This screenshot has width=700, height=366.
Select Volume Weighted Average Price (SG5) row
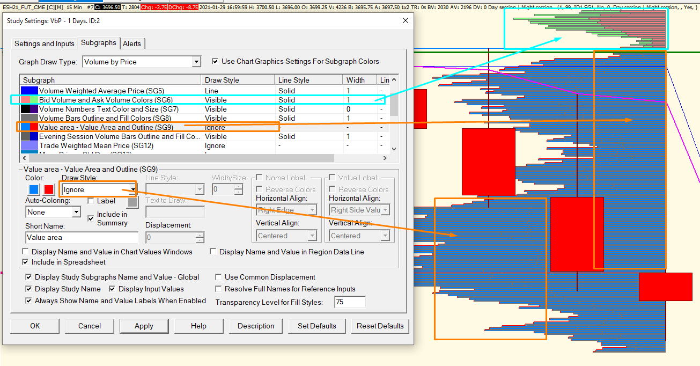click(x=204, y=91)
